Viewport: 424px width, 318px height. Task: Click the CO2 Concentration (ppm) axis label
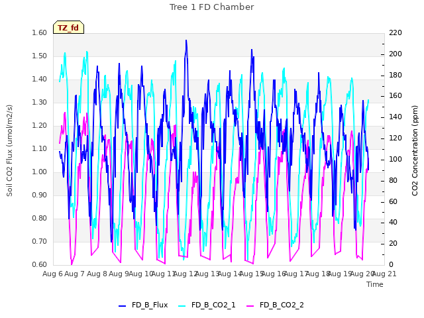[415, 150]
